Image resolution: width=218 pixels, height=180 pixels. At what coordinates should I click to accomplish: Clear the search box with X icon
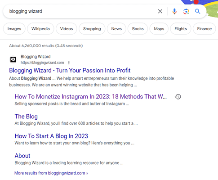[x=160, y=11]
